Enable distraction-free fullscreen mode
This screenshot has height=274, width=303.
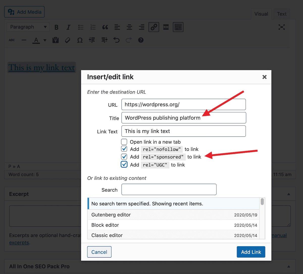[x=282, y=27]
